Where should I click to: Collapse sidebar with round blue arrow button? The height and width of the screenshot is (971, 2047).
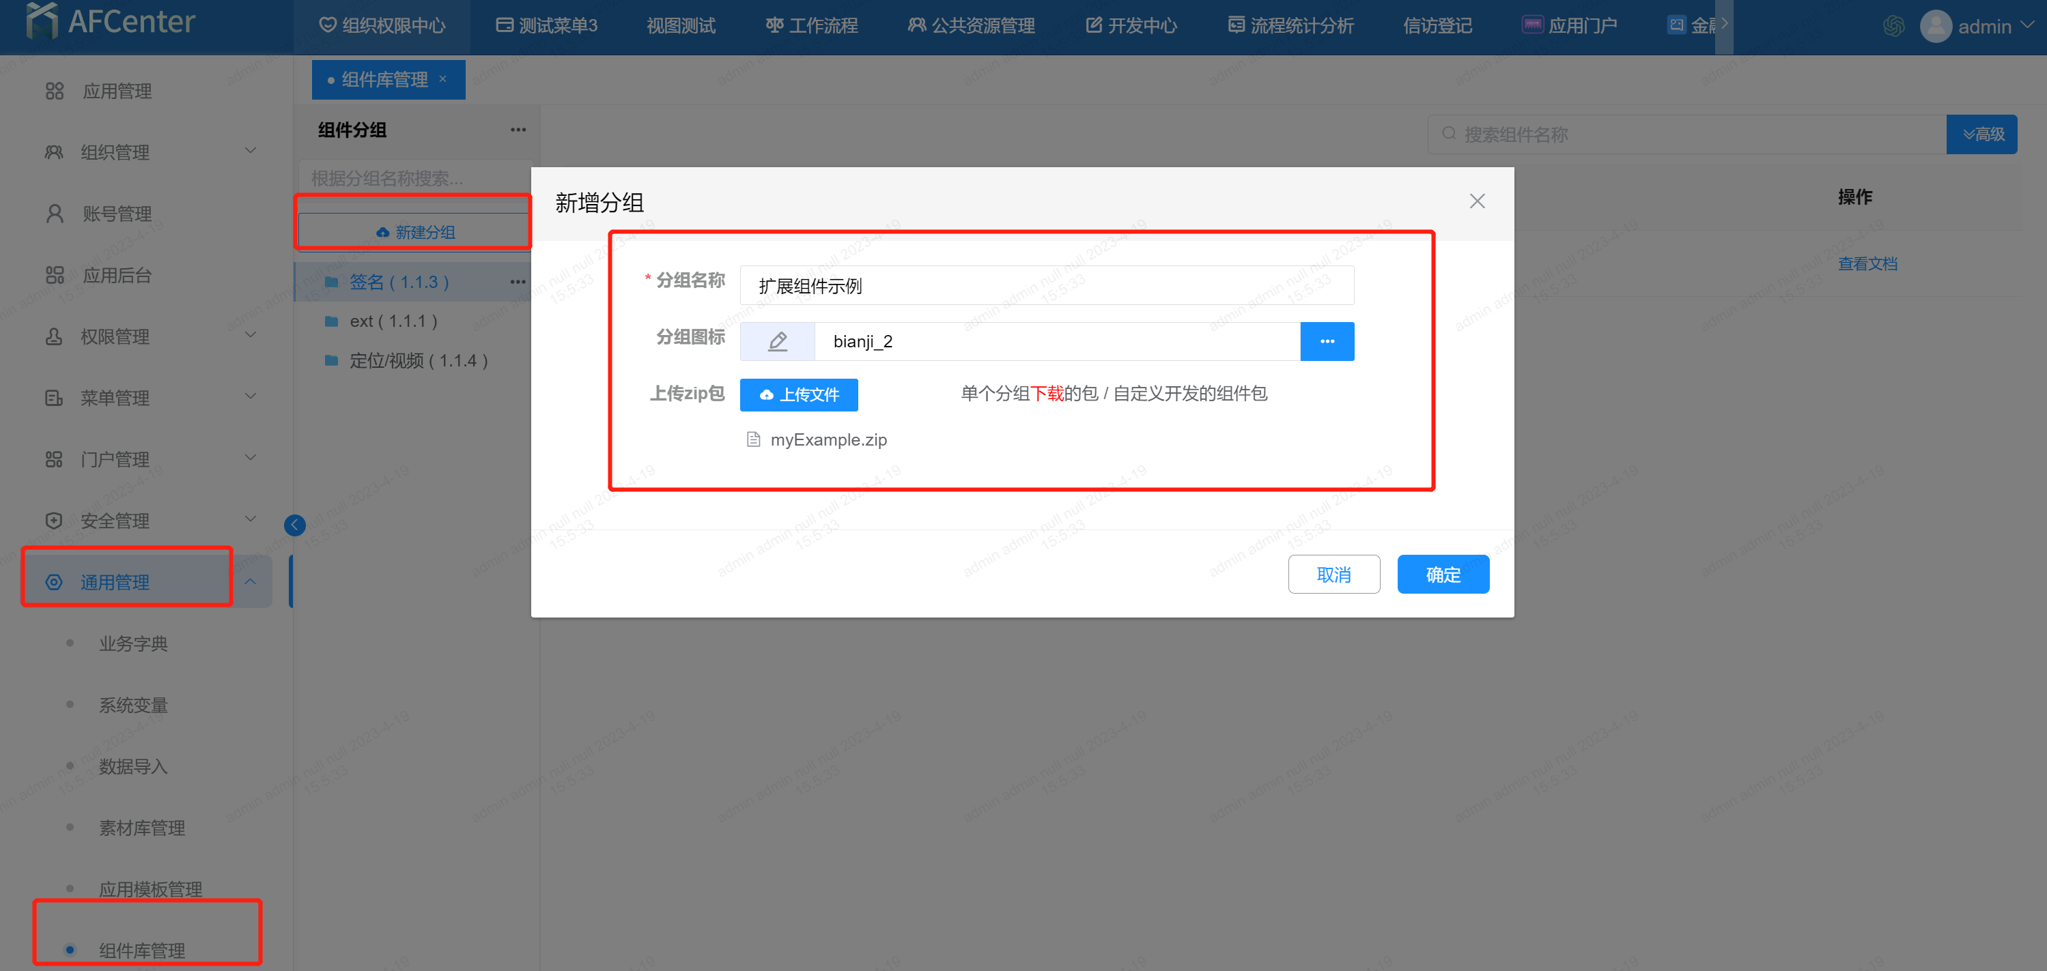(x=295, y=525)
